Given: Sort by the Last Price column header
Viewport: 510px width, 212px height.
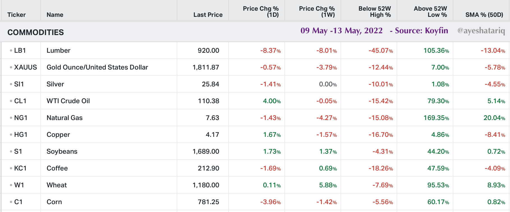Looking at the screenshot, I should click(x=208, y=15).
